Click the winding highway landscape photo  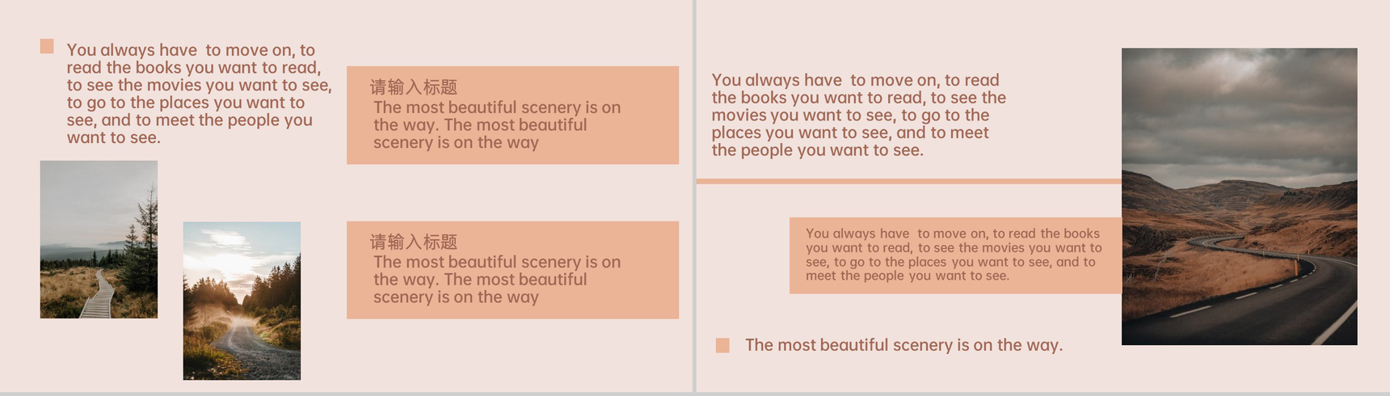[x=1239, y=196]
